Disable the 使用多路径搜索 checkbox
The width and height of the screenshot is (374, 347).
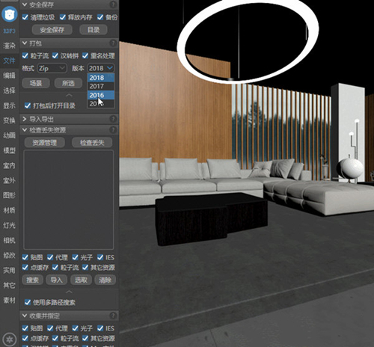28,302
